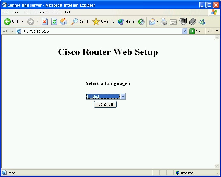Click the greyed Forward arrow button
Screen dimensions: 221x177
click(x=31, y=22)
